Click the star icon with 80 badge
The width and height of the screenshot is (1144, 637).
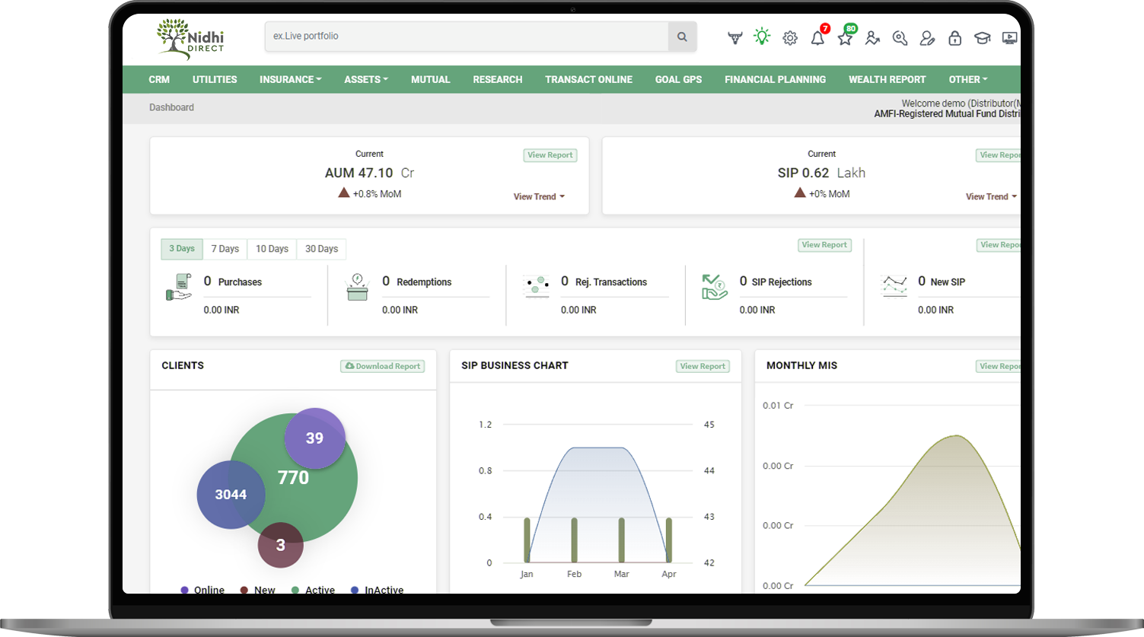click(845, 38)
